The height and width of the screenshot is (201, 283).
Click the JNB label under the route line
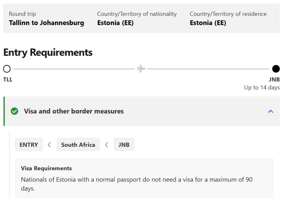274,80
